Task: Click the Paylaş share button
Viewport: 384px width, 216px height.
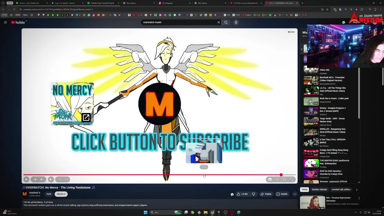Action: 266,194
